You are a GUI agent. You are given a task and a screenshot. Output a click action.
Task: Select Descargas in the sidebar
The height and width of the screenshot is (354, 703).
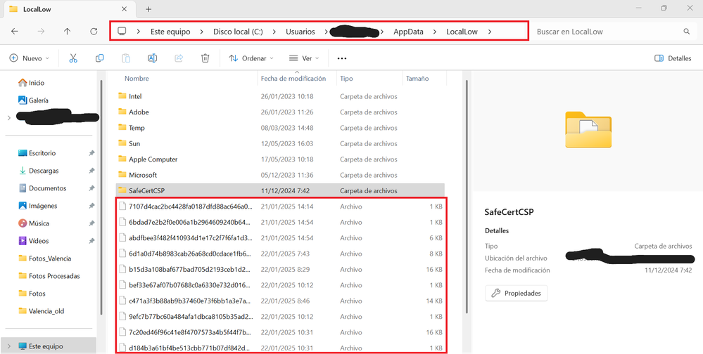click(x=44, y=171)
